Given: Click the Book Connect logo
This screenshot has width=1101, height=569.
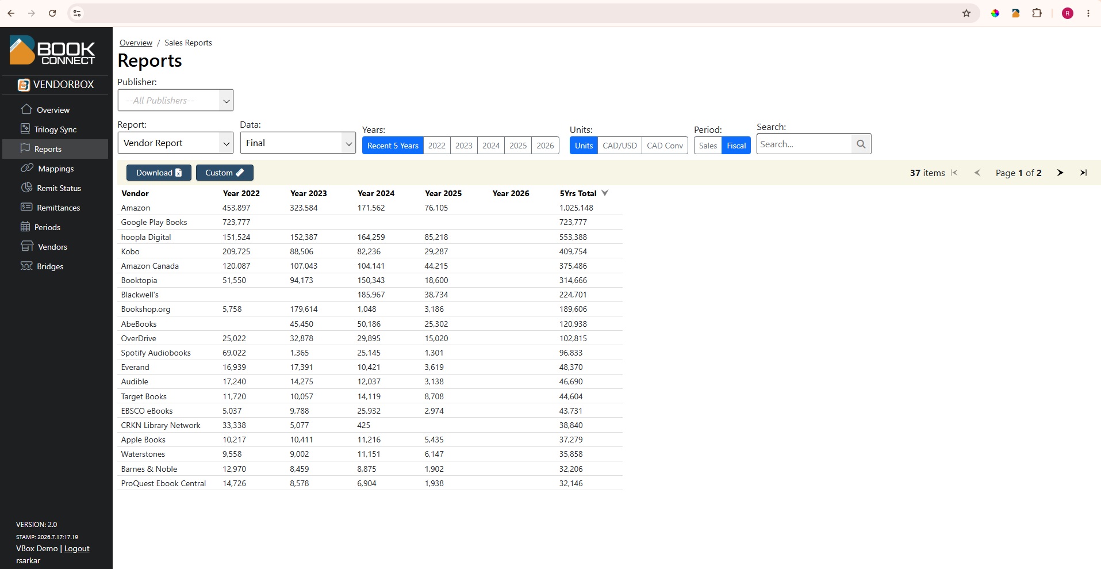Looking at the screenshot, I should (52, 50).
